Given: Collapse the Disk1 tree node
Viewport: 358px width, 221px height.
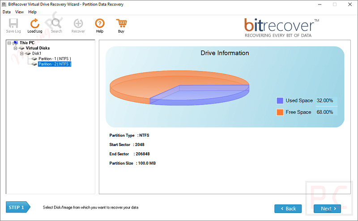Looking at the screenshot, I should pos(21,54).
